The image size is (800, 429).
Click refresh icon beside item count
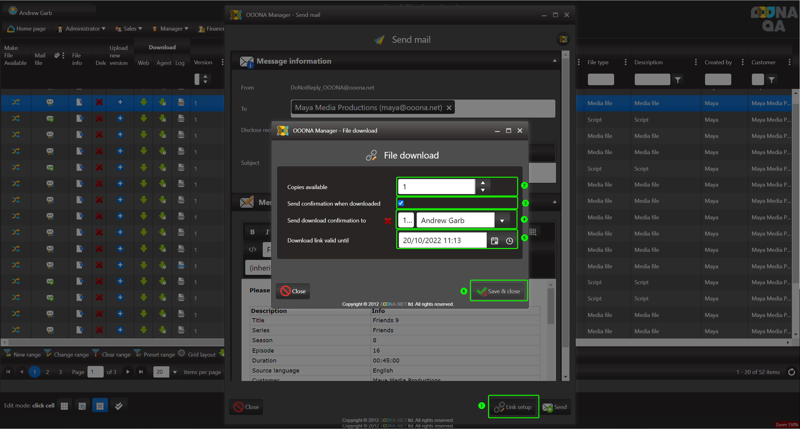pos(791,372)
